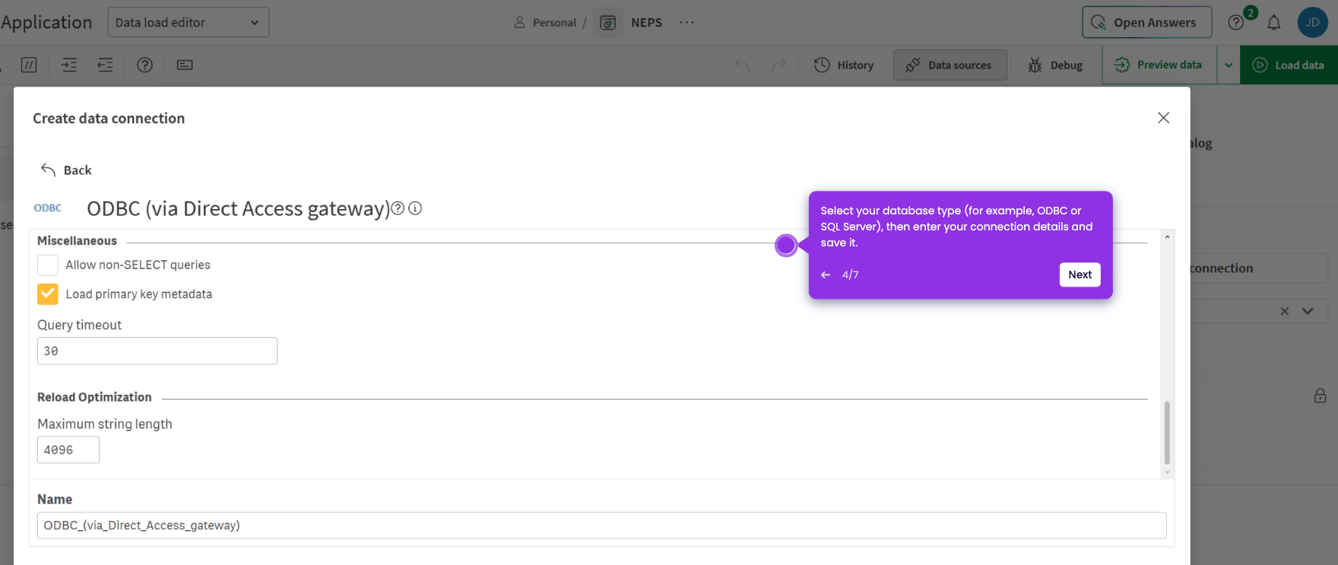
Task: Click the outdent code icon
Action: click(x=106, y=65)
